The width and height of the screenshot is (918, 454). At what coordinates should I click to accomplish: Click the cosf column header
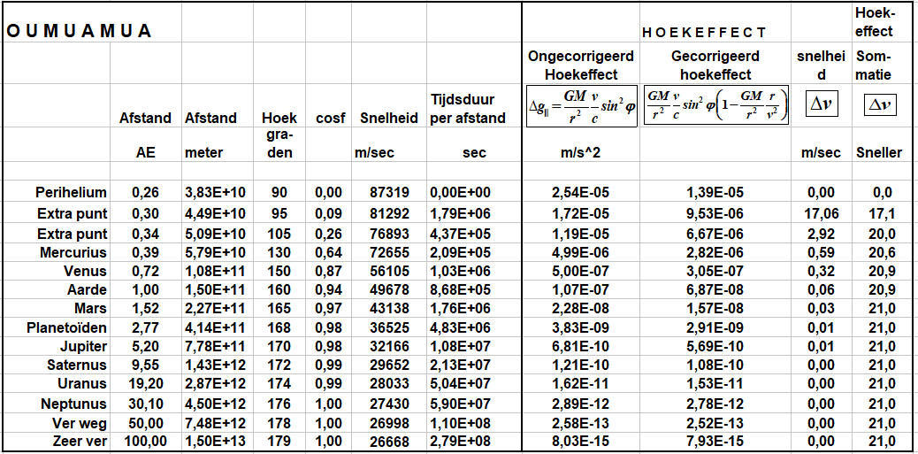click(330, 118)
